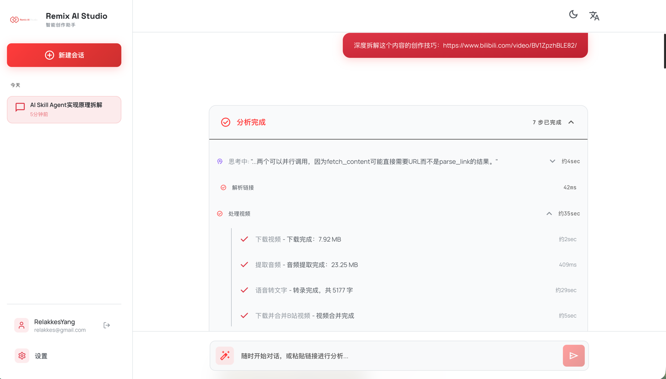Click the settings gear icon

click(22, 356)
